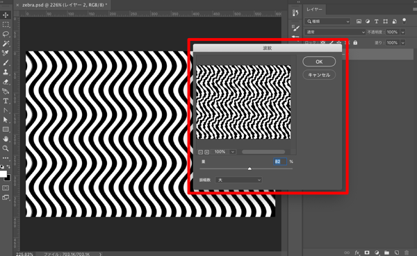This screenshot has height=256, width=417.
Task: Link layers icon in Layers panel
Action: [347, 253]
